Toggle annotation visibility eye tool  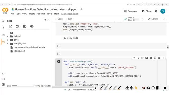point(144,88)
